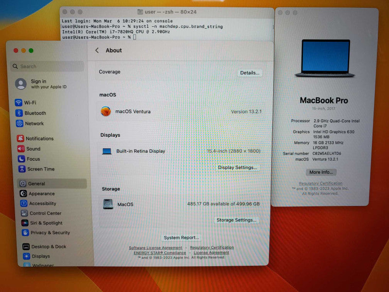Click the Privacy & Security hand icon

tap(25, 233)
